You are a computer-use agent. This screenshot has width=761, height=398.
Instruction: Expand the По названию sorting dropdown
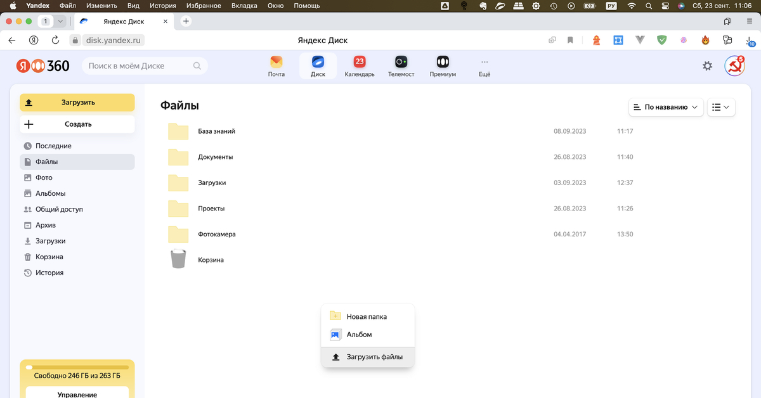pyautogui.click(x=666, y=107)
